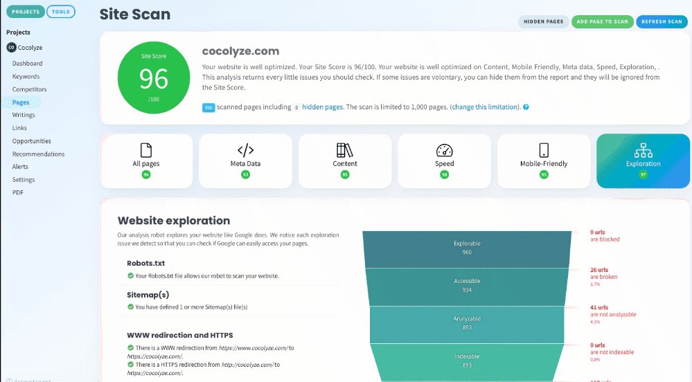Click the Mobile-Friendly score badge
Image resolution: width=692 pixels, height=382 pixels.
pyautogui.click(x=544, y=174)
